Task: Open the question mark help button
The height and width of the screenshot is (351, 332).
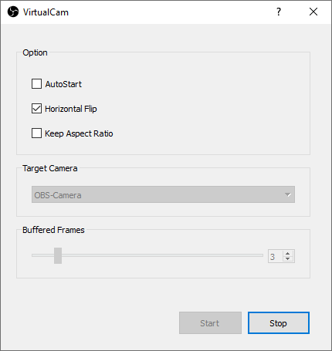Action: pyautogui.click(x=279, y=12)
